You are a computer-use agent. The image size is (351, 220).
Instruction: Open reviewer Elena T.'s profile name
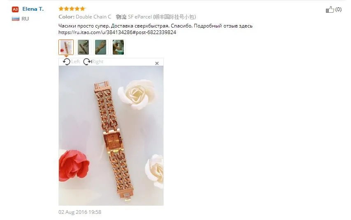coord(33,9)
